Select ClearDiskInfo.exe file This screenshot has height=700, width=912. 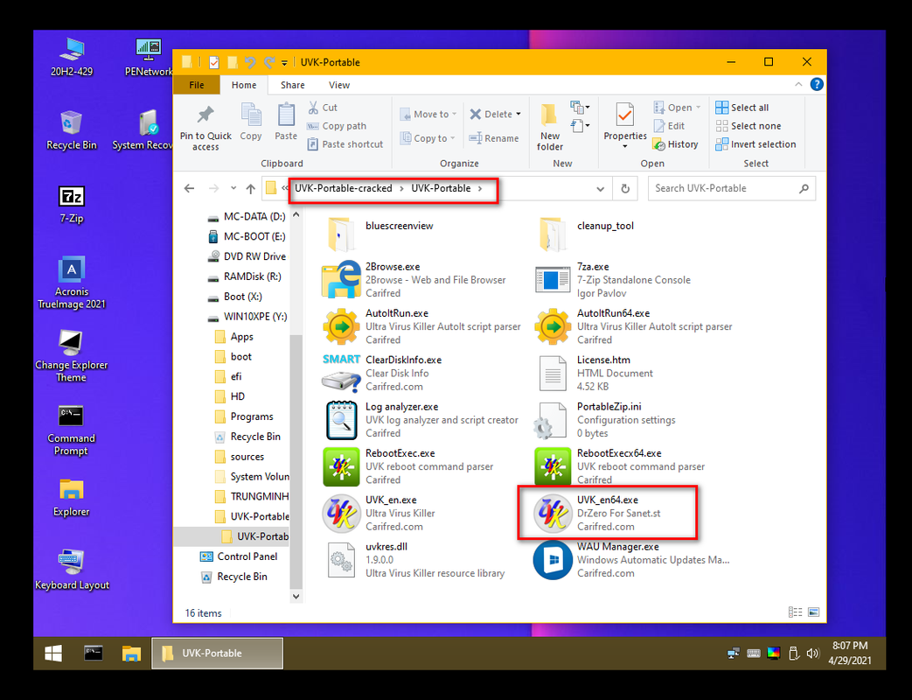pyautogui.click(x=382, y=373)
